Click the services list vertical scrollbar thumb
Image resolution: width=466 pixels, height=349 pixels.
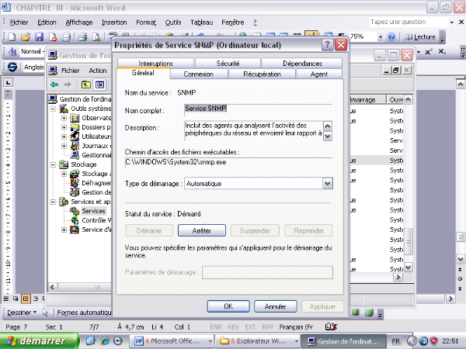(x=409, y=241)
